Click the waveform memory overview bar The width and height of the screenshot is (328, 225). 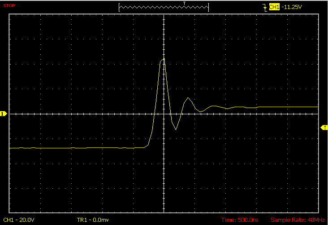(164, 7)
